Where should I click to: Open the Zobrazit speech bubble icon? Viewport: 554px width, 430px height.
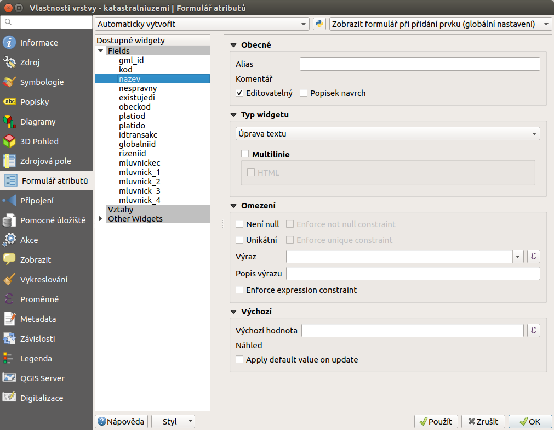pyautogui.click(x=9, y=260)
